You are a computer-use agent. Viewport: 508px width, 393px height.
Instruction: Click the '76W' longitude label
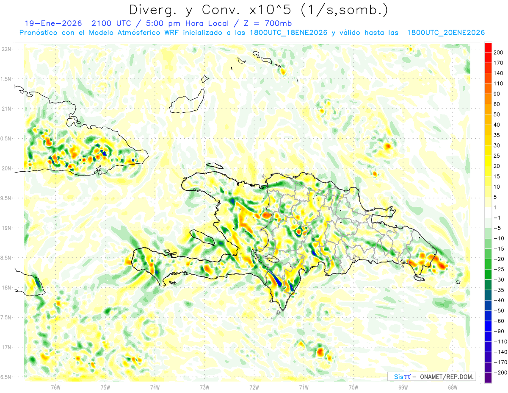click(55, 387)
